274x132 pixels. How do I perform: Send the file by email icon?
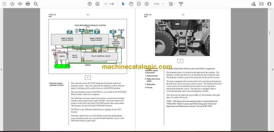coord(262,4)
